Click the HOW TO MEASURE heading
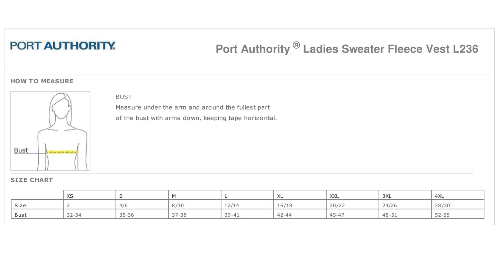This screenshot has height=255, width=500. coord(42,81)
